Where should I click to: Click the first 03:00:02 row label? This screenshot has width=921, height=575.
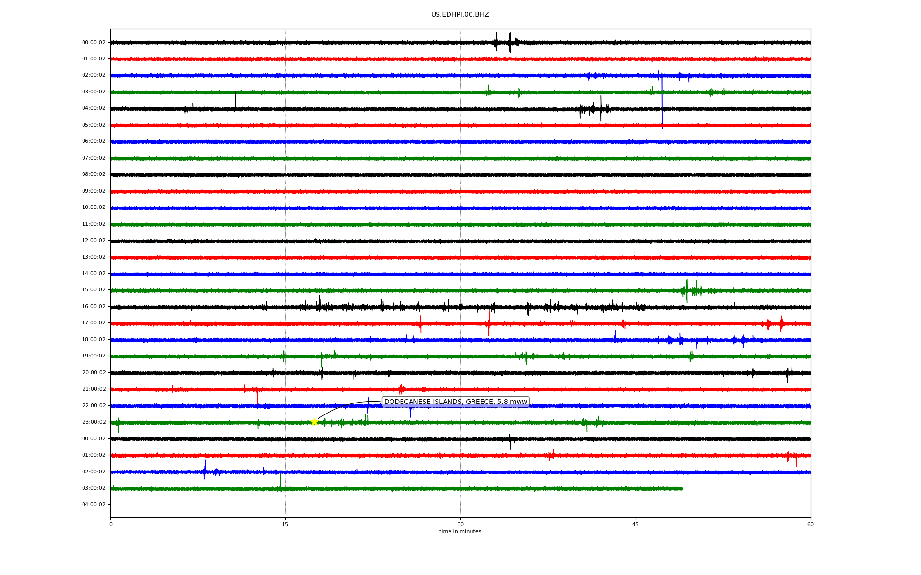click(x=94, y=92)
